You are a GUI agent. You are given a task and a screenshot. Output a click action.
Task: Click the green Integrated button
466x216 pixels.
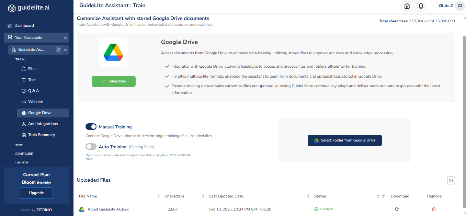(114, 81)
